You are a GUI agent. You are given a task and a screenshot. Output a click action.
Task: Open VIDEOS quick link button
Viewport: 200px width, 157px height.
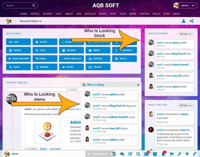[98, 67]
